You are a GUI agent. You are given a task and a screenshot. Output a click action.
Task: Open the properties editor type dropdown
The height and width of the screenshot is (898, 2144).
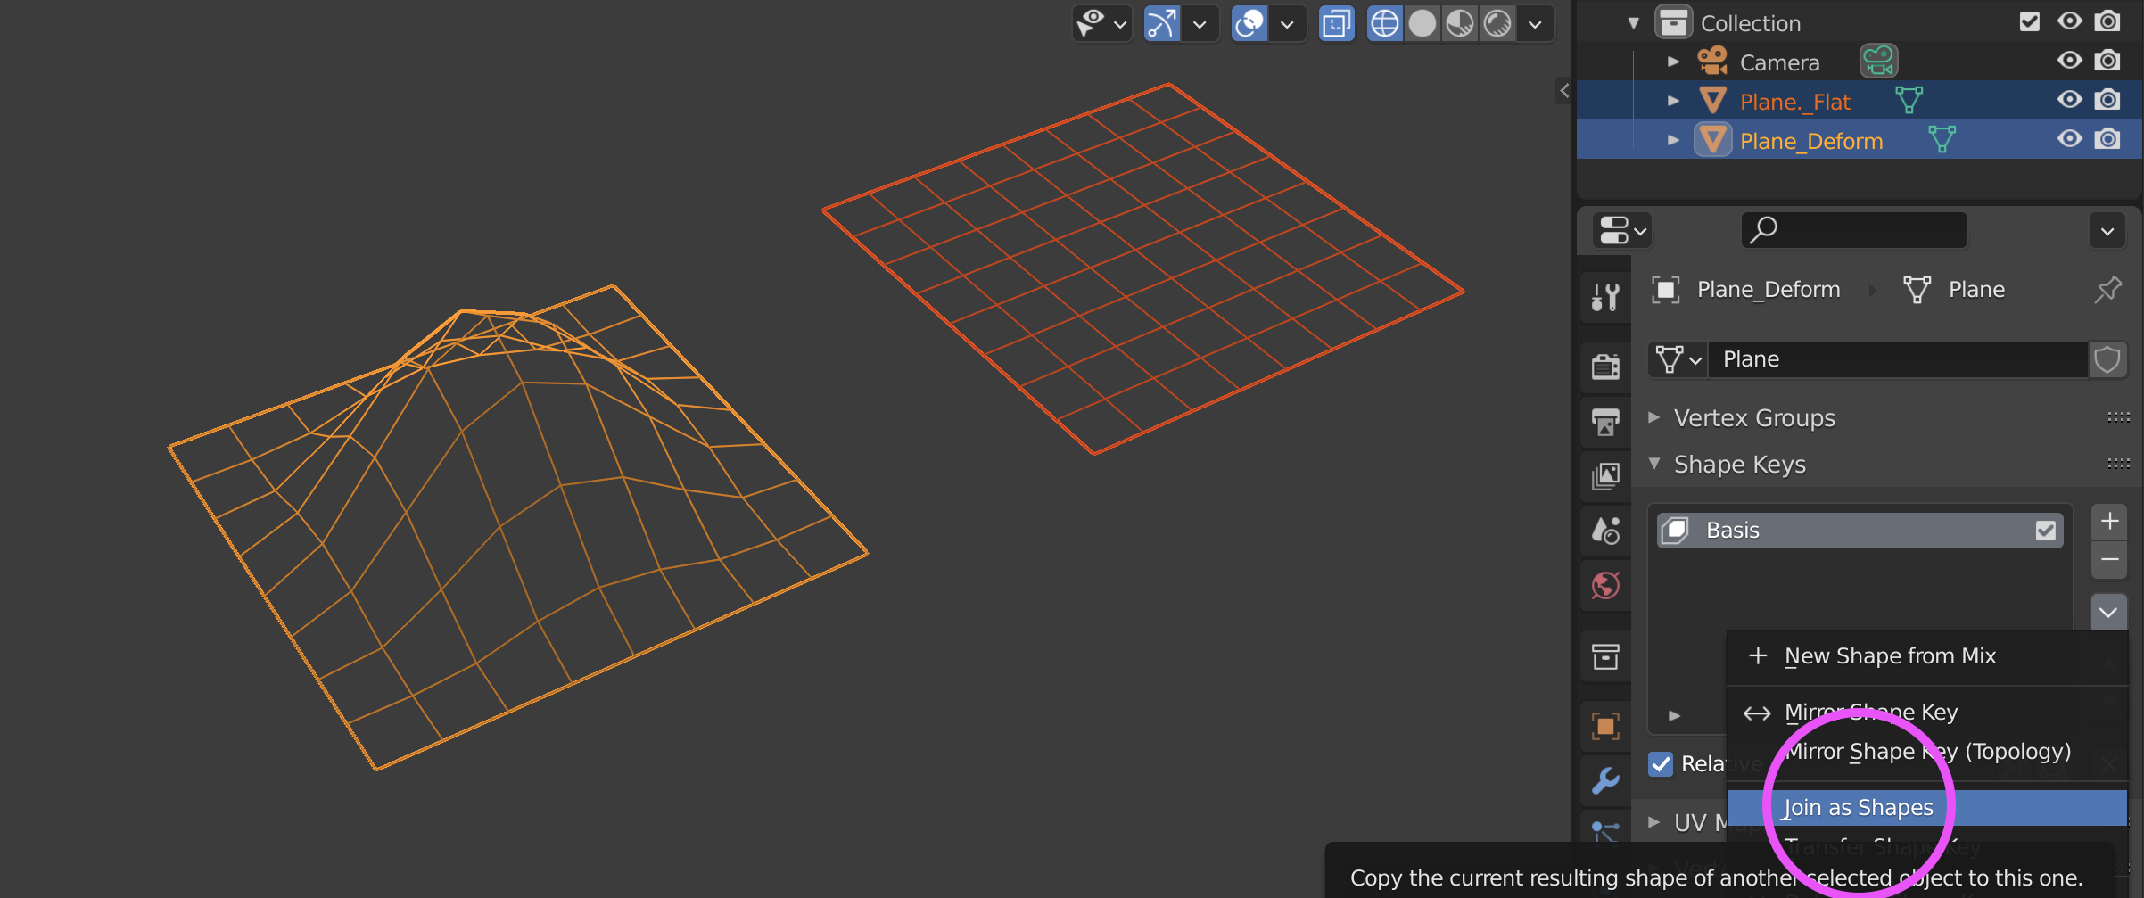pos(1622,230)
